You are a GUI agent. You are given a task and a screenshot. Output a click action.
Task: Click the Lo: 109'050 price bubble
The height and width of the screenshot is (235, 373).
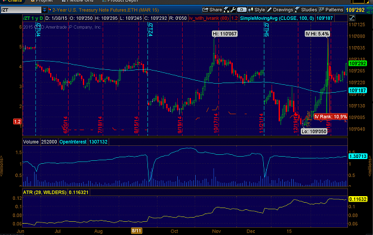(x=314, y=132)
